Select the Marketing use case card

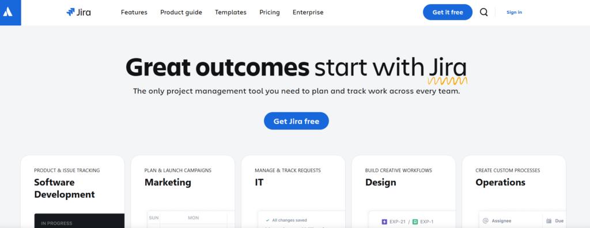183,192
